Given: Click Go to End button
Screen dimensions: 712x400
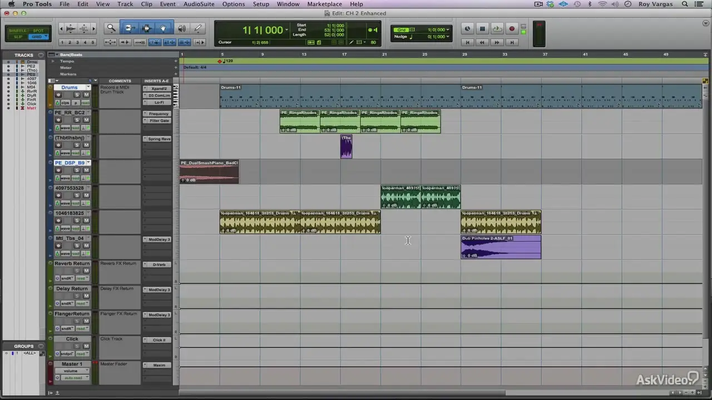Looking at the screenshot, I should pos(512,42).
